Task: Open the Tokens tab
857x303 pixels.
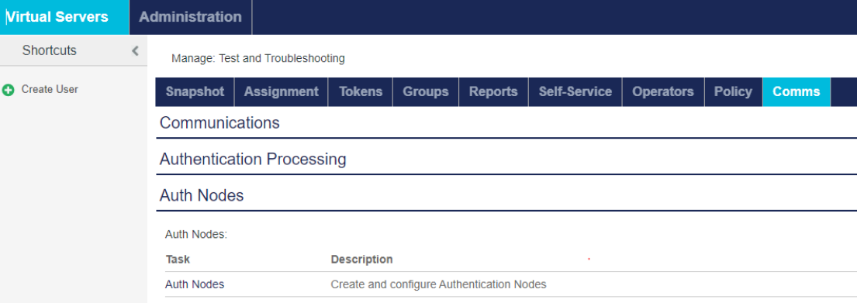Action: pos(361,91)
